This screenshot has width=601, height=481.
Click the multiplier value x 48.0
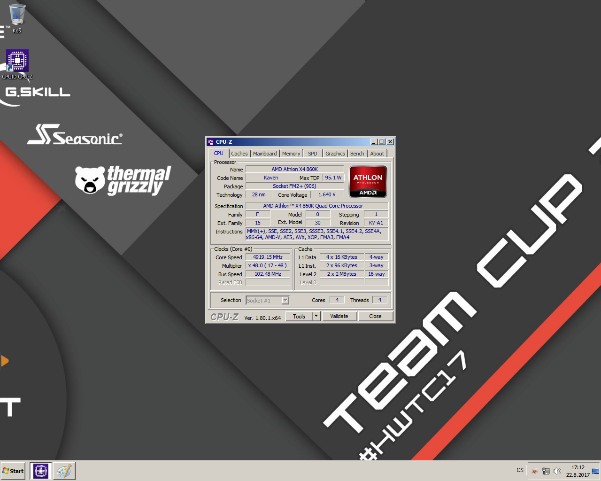tap(268, 265)
